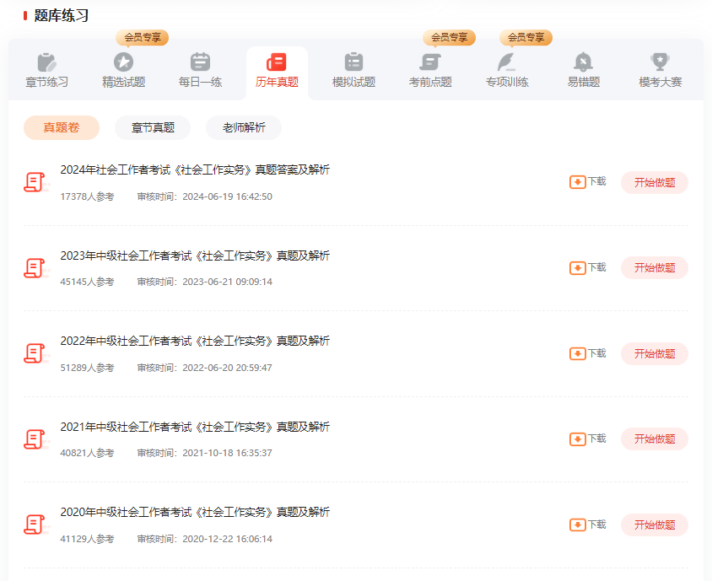Viewport: 712px width, 581px height.
Task: Switch to the 章节练习 tab label
Action: coord(46,82)
